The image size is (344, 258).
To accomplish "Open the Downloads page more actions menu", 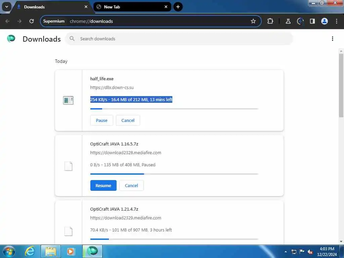I will point(333,39).
